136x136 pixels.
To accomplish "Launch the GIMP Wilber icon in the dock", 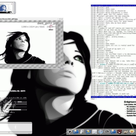I will click(x=125, y=132).
